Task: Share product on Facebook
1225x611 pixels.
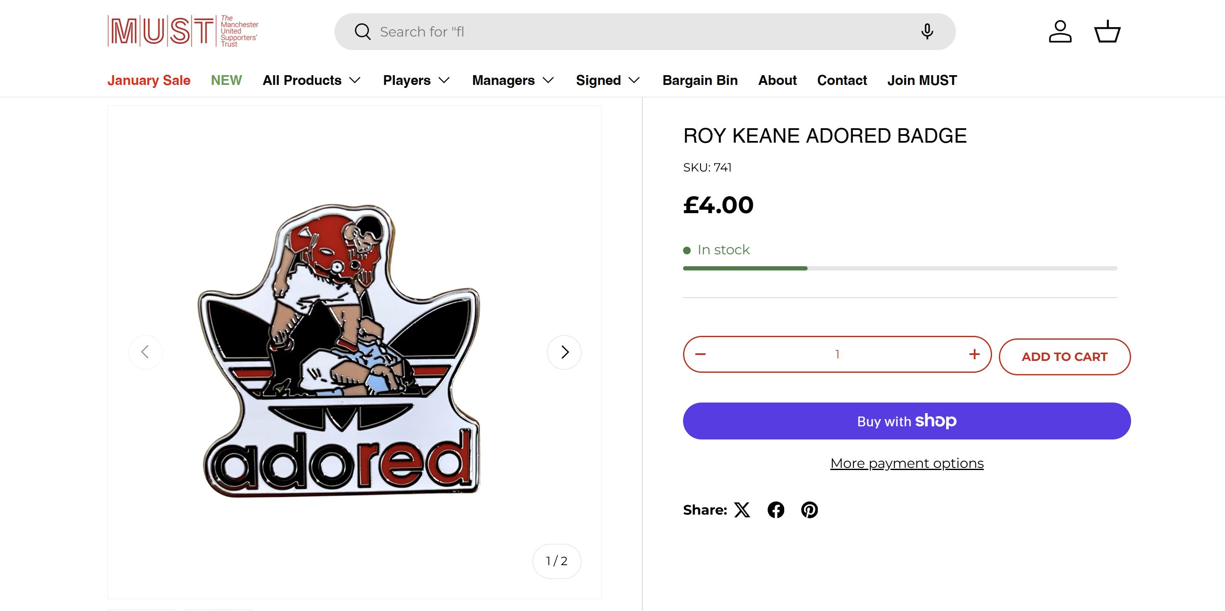Action: click(x=776, y=510)
